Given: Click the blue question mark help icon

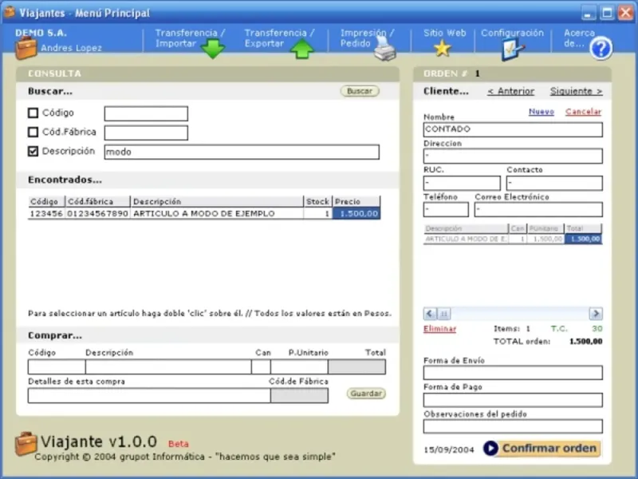Looking at the screenshot, I should [x=601, y=49].
